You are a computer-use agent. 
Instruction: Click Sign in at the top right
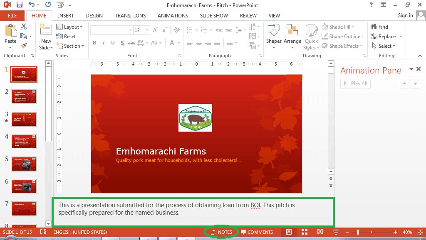pos(405,15)
